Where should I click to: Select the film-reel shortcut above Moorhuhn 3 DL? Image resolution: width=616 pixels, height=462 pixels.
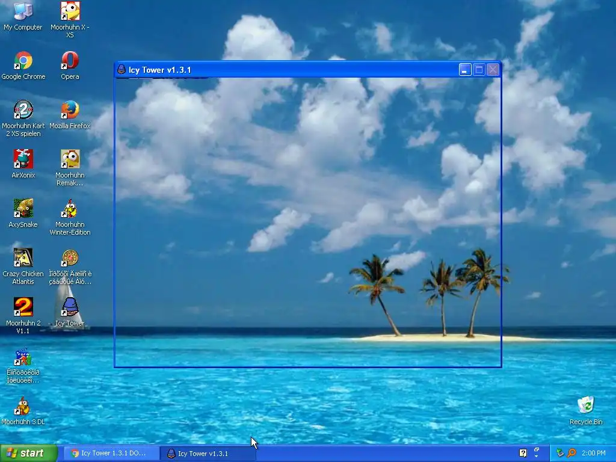coord(23,365)
